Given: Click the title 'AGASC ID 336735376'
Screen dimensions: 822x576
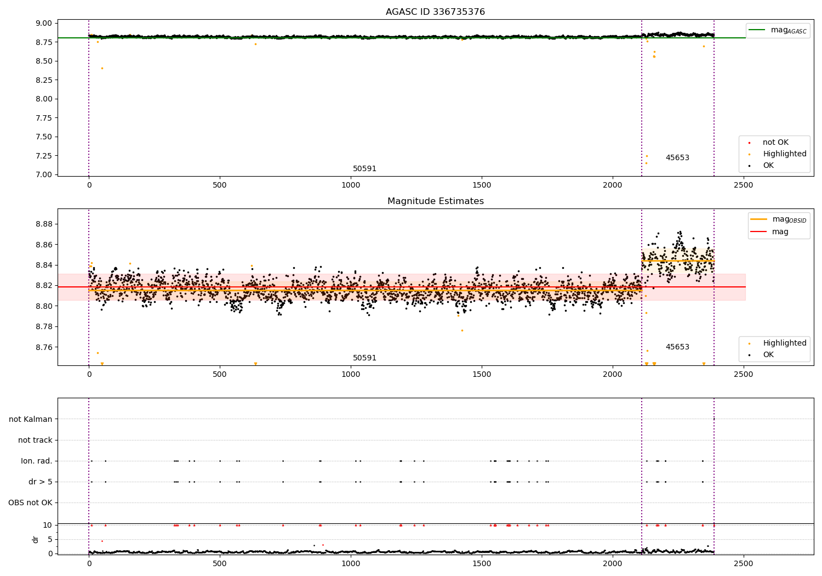Looking at the screenshot, I should pyautogui.click(x=435, y=12).
